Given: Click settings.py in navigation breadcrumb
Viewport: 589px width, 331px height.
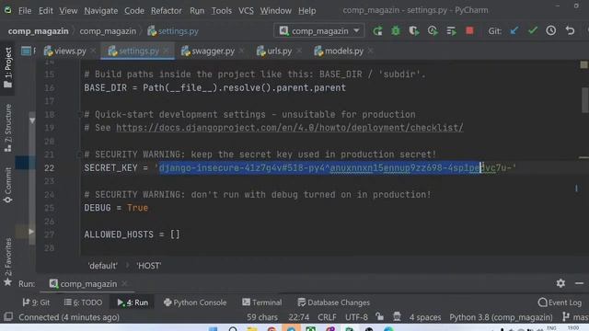Looking at the screenshot, I should [x=173, y=31].
